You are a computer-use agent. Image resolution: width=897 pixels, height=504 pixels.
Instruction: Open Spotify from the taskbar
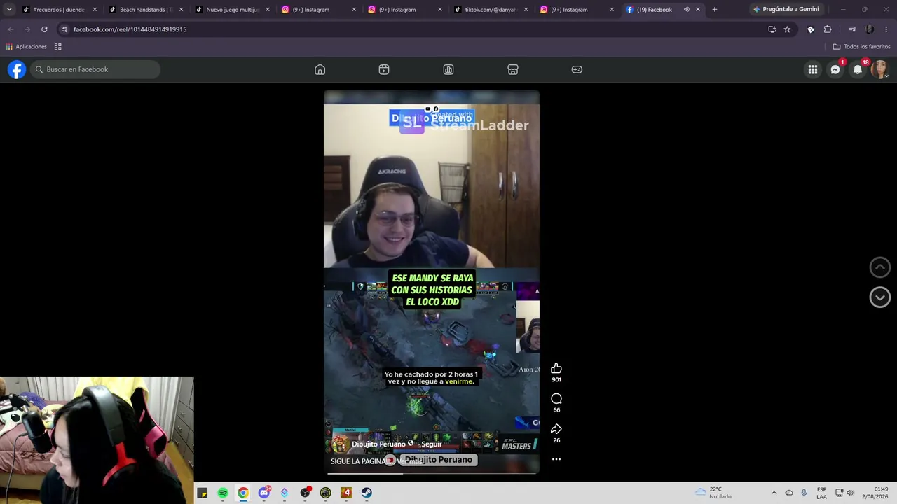pyautogui.click(x=223, y=493)
